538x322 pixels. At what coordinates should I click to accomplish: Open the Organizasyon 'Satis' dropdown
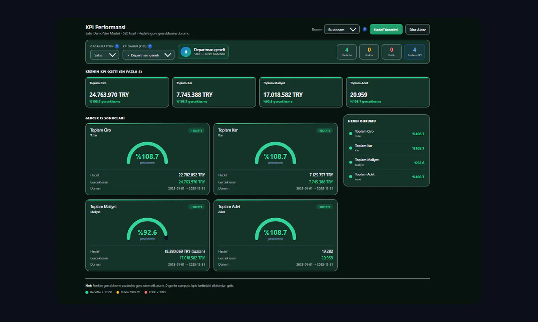[105, 55]
